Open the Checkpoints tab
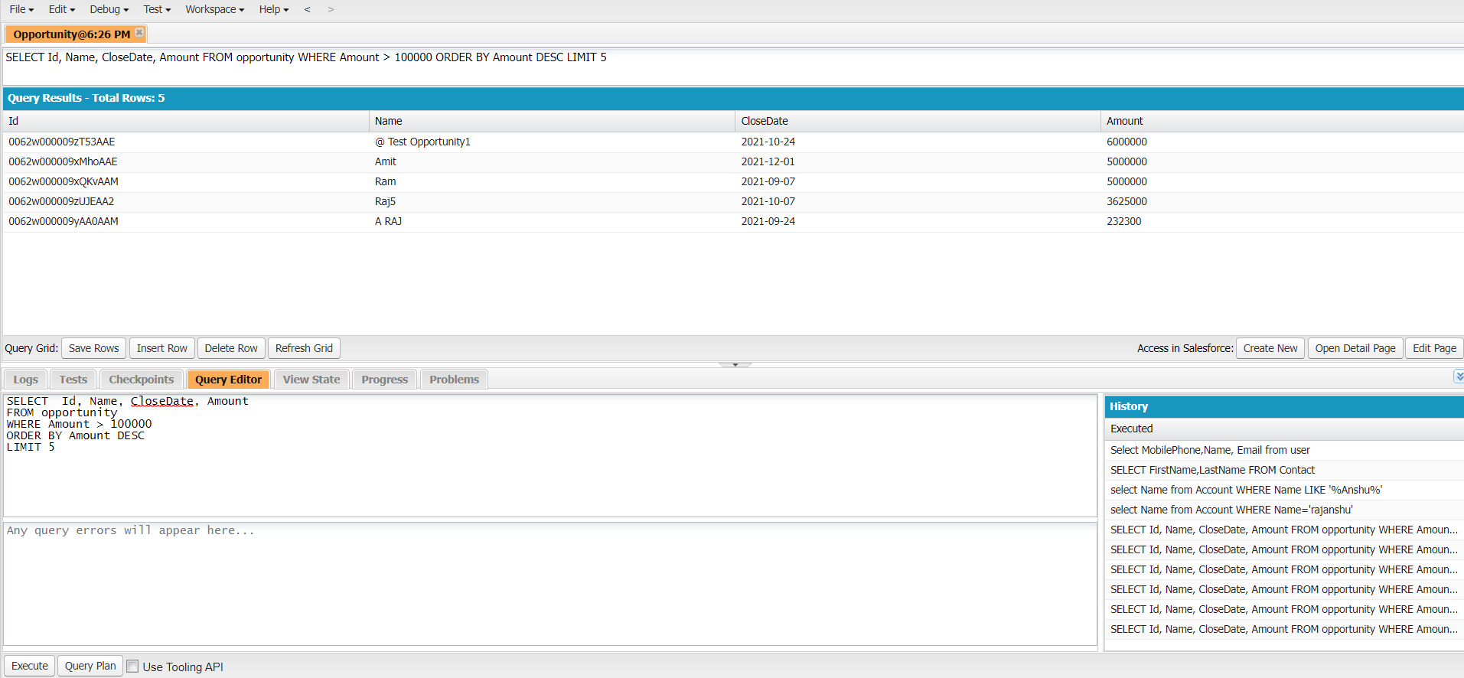This screenshot has width=1464, height=678. click(x=142, y=380)
